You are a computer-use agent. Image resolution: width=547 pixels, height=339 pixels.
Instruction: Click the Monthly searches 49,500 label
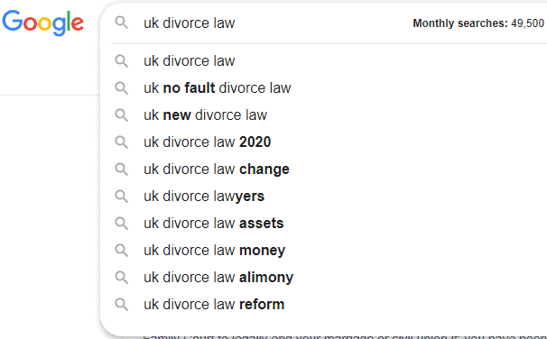click(478, 23)
